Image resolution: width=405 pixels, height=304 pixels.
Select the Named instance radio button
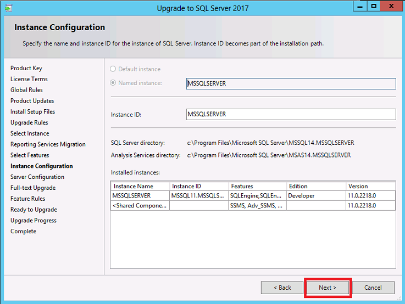tap(113, 83)
